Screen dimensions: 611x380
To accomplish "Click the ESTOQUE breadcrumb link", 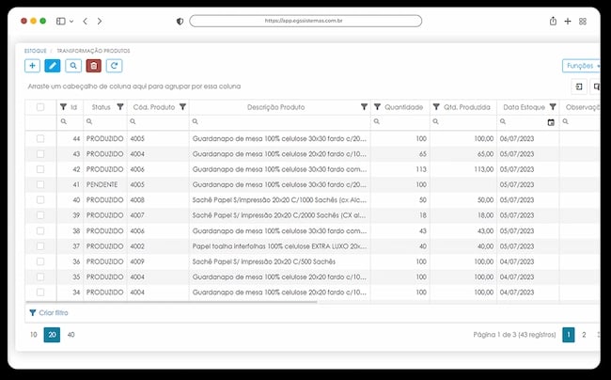I will click(x=36, y=51).
